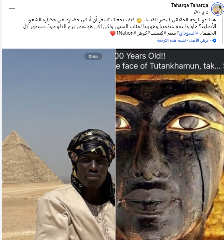
Task: Click the globe public audience icon
Action: [195, 12]
